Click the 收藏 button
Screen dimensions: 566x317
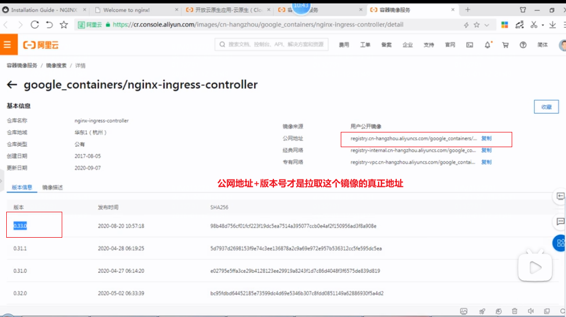[546, 107]
